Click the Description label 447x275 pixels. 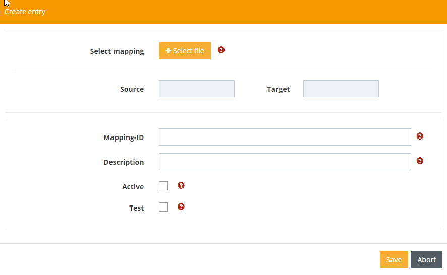click(124, 162)
